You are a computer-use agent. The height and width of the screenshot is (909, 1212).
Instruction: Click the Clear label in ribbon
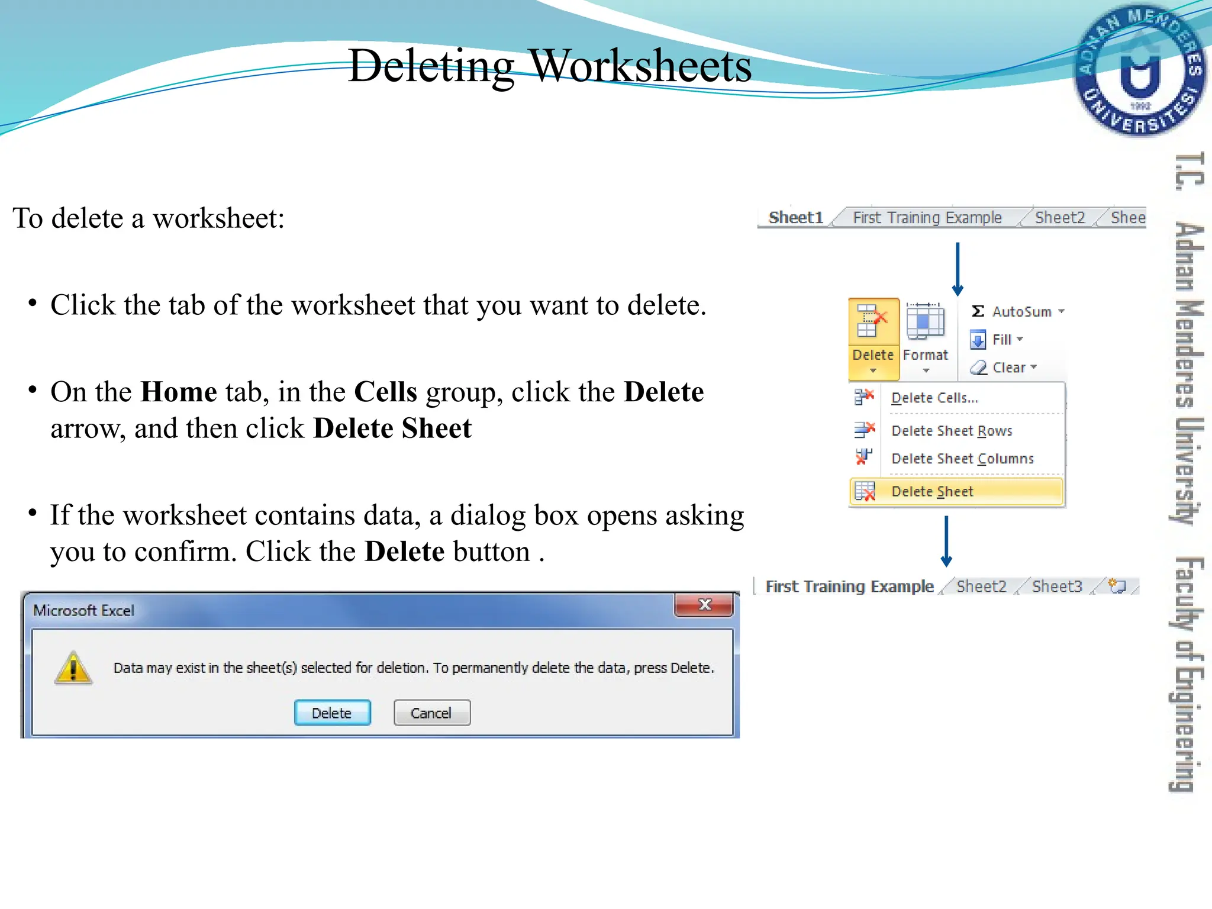point(1009,368)
